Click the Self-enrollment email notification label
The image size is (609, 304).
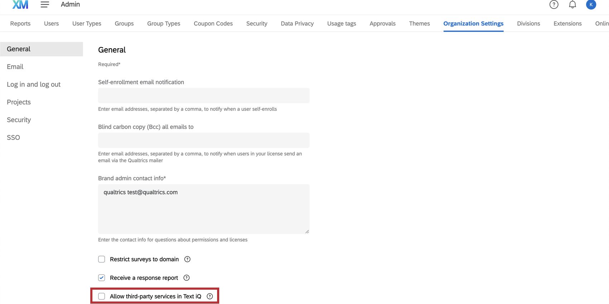pos(141,82)
